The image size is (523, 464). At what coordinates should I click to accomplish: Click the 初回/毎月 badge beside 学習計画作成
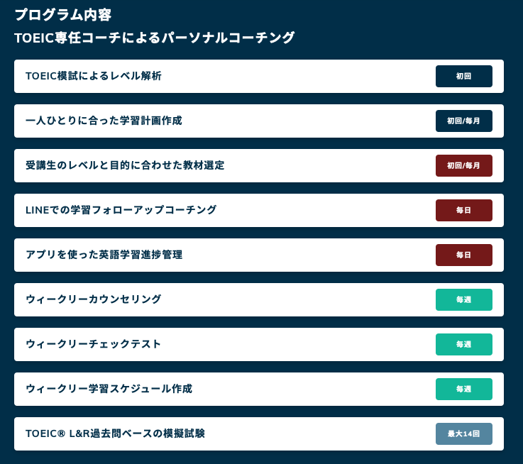click(x=463, y=121)
